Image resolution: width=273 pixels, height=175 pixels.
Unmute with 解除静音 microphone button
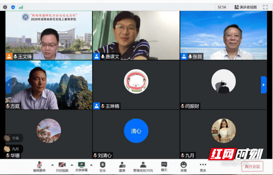[x=39, y=167]
